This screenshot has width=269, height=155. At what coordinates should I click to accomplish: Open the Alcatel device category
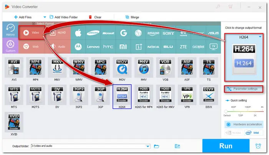pyautogui.click(x=198, y=47)
